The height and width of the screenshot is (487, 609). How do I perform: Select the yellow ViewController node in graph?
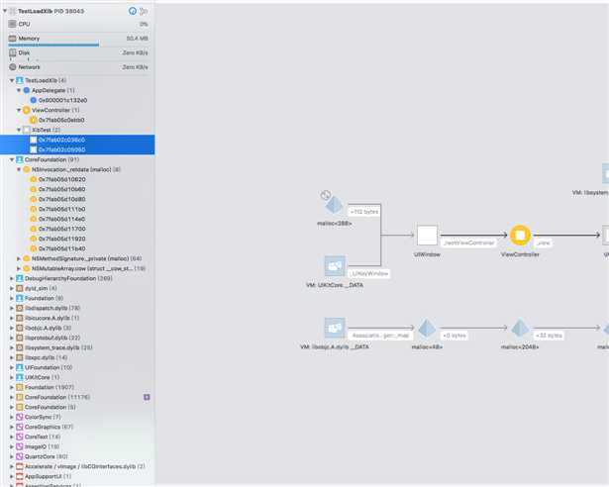(x=520, y=235)
